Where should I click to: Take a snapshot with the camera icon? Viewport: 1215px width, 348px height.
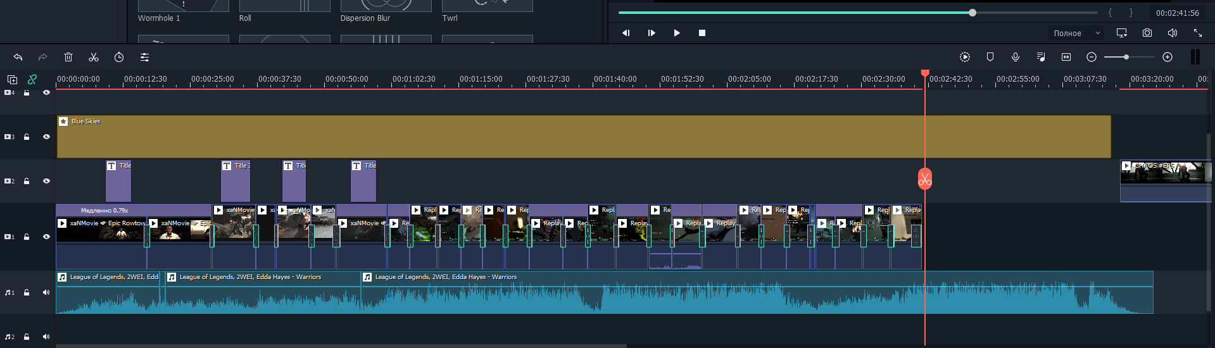[1147, 33]
